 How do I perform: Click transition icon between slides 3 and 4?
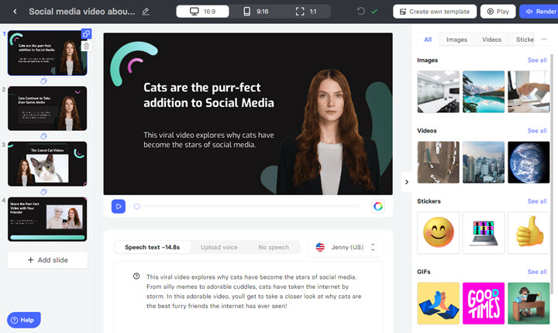click(x=43, y=192)
